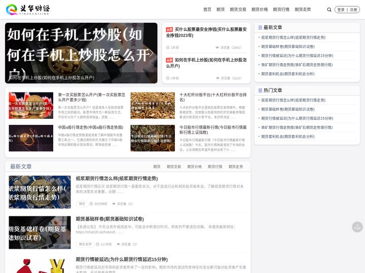Image resolution: width=365 pixels, height=273 pixels.
Task: Open 期货价格 in the top navigation
Action: [260, 10]
